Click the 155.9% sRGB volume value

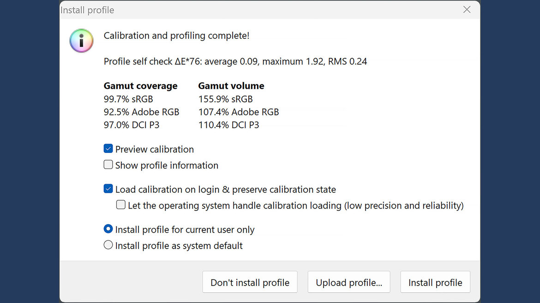[x=225, y=99]
